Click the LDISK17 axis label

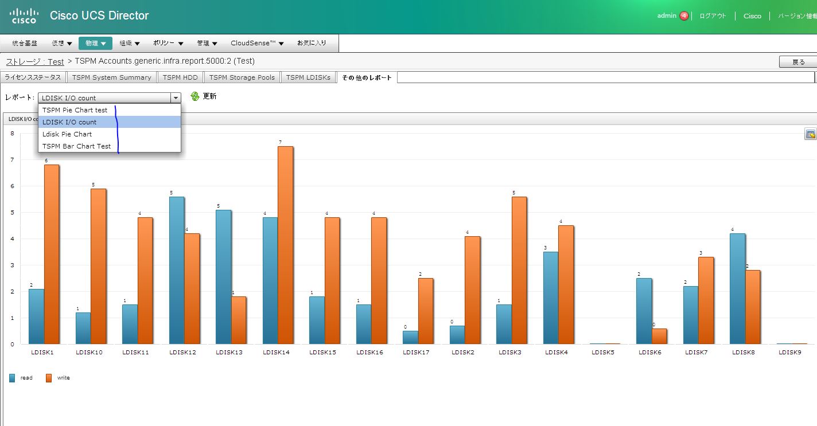[417, 352]
